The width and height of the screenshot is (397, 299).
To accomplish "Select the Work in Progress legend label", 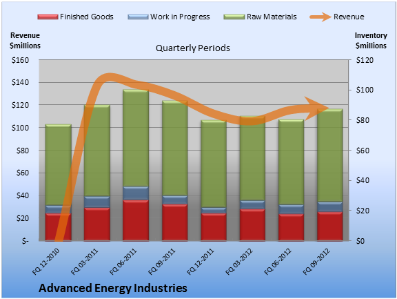I will 180,17.
